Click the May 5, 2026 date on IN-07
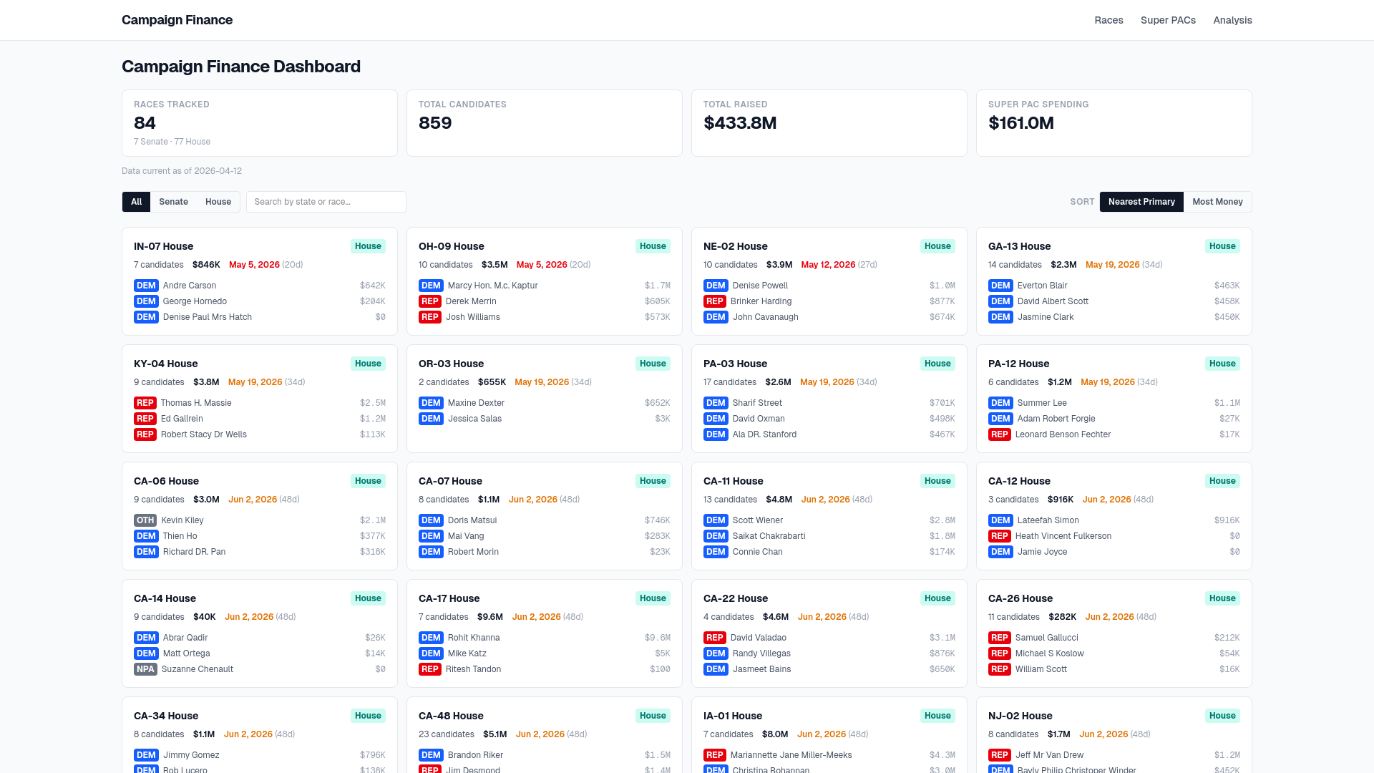1374x773 pixels. (254, 265)
